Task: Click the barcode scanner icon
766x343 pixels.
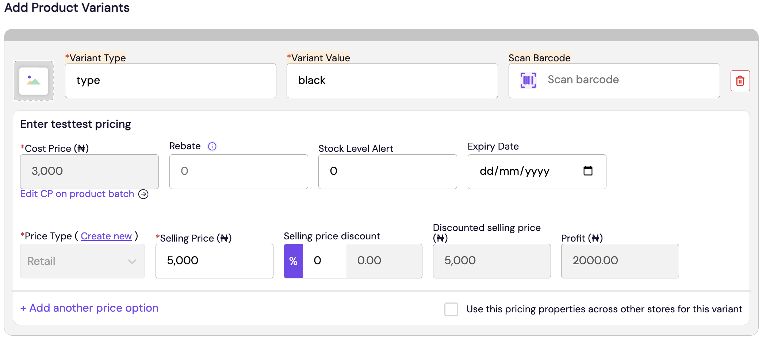Action: (x=528, y=80)
